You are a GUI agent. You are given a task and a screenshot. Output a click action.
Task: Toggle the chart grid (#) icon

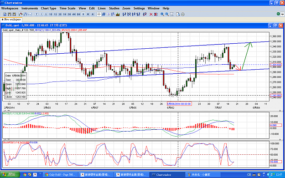click(104, 14)
